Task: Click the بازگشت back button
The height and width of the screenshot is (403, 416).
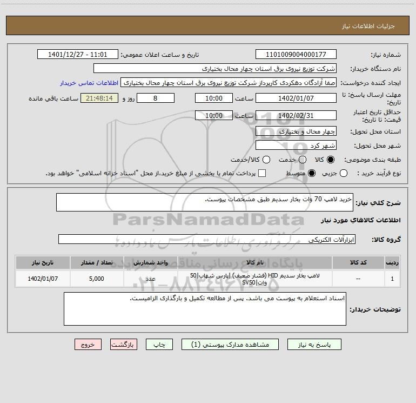Action: point(124,344)
